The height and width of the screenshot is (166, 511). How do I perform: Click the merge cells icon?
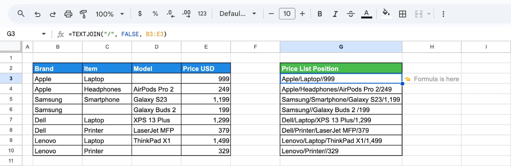click(x=419, y=14)
